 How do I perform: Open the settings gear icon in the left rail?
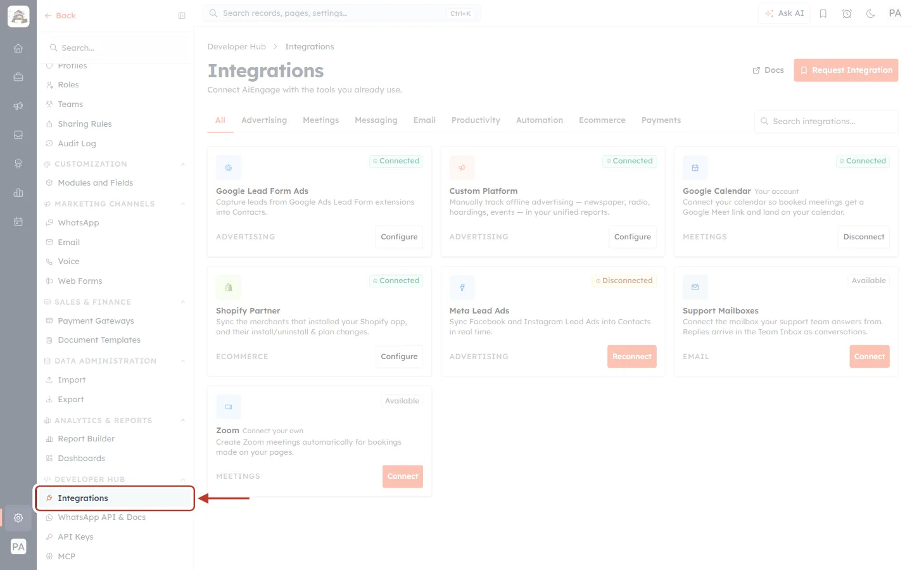click(18, 518)
